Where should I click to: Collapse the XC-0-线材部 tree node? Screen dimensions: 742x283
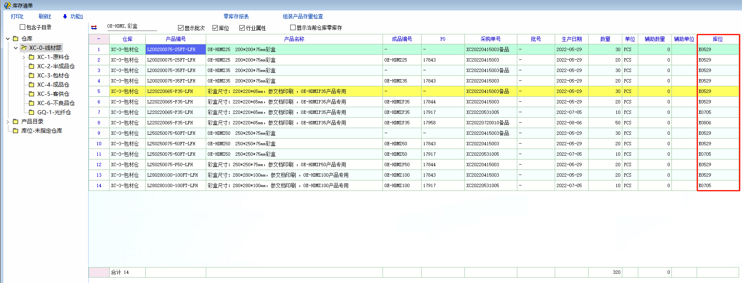16,48
